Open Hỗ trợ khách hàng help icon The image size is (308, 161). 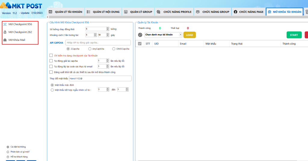[8, 156]
